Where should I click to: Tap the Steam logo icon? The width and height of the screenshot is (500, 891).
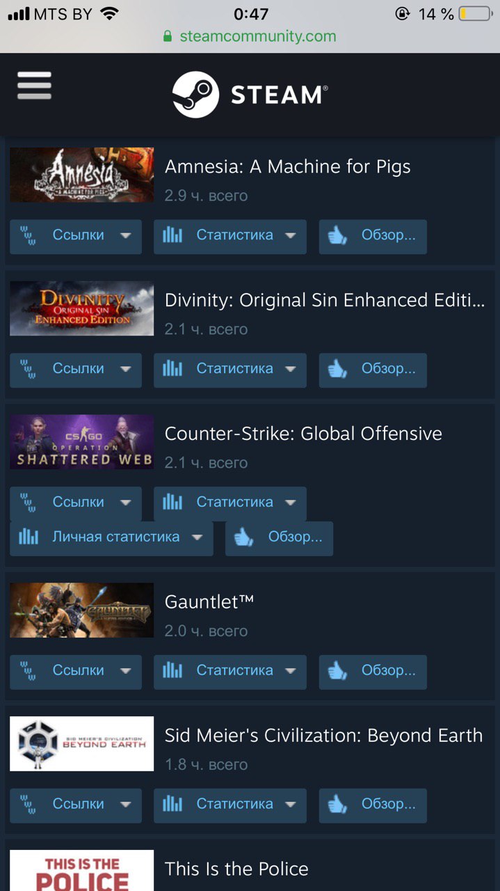pos(195,94)
